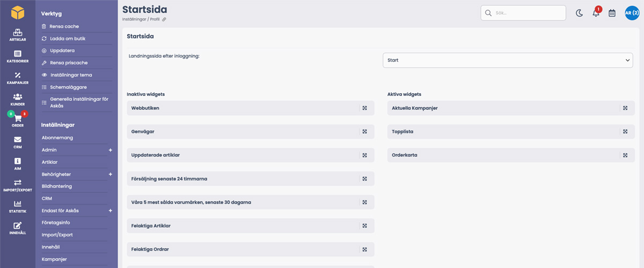Click move handle on Webbutiken widget
Viewport: 644px width, 268px height.
tap(364, 108)
